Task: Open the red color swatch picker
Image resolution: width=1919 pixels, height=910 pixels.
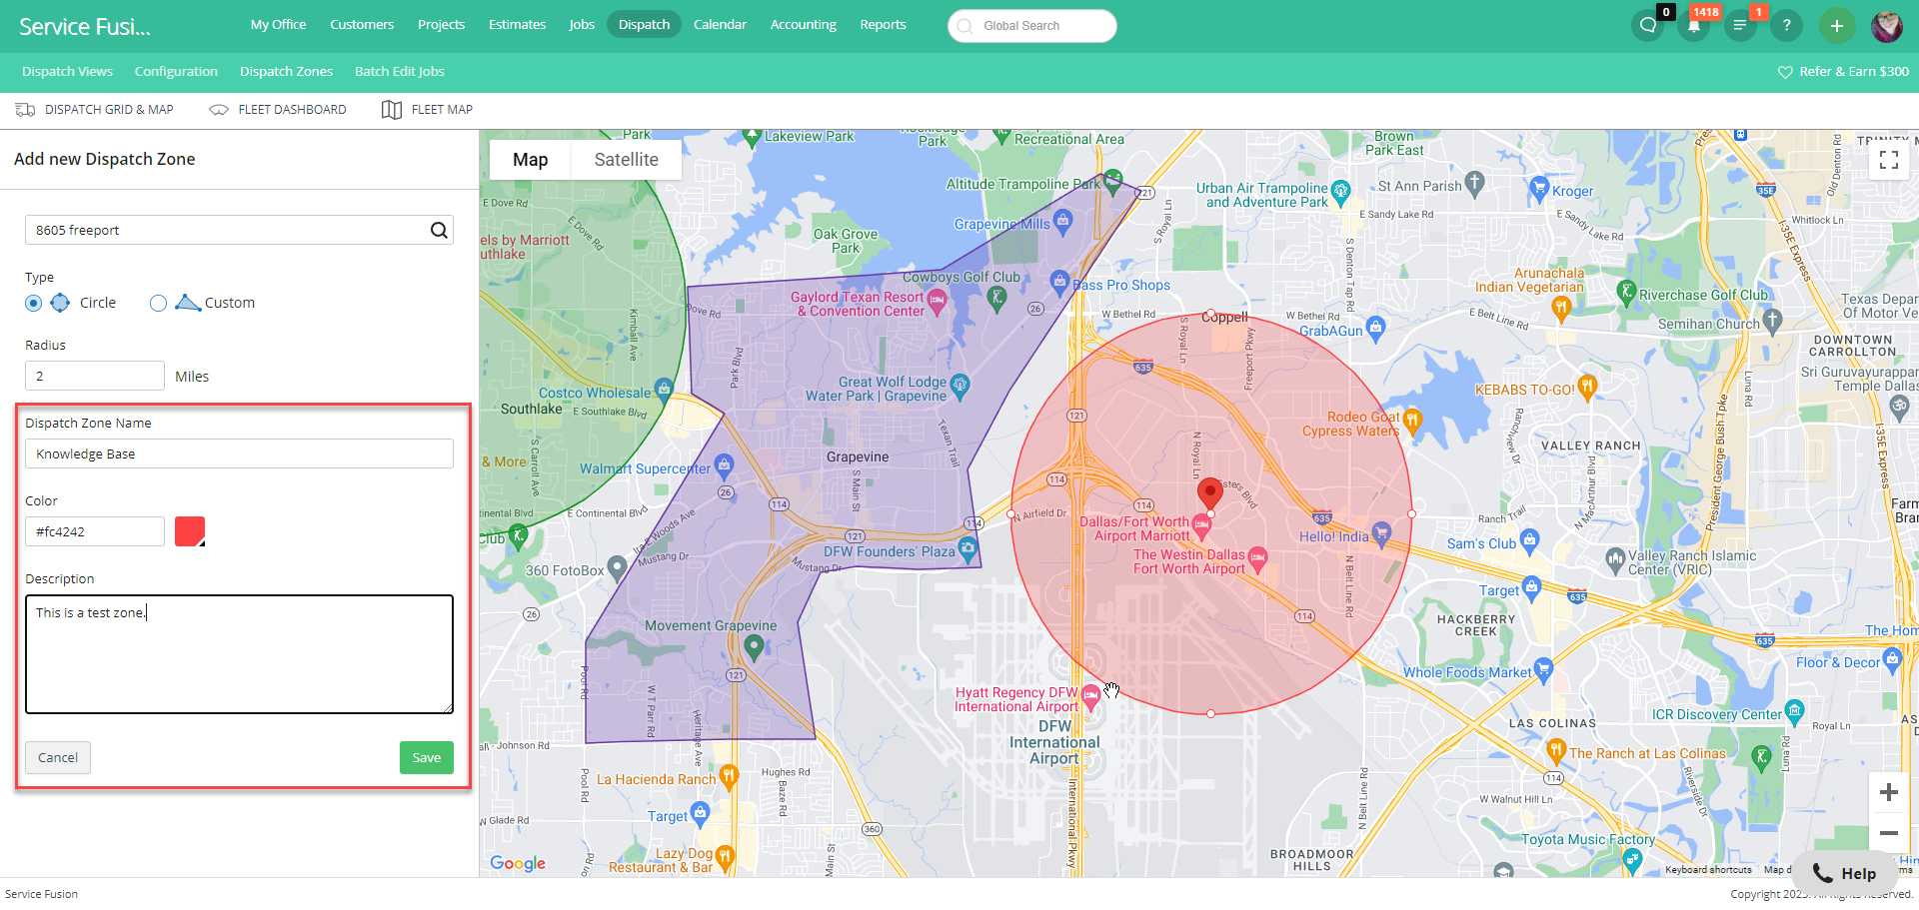Action: tap(190, 531)
